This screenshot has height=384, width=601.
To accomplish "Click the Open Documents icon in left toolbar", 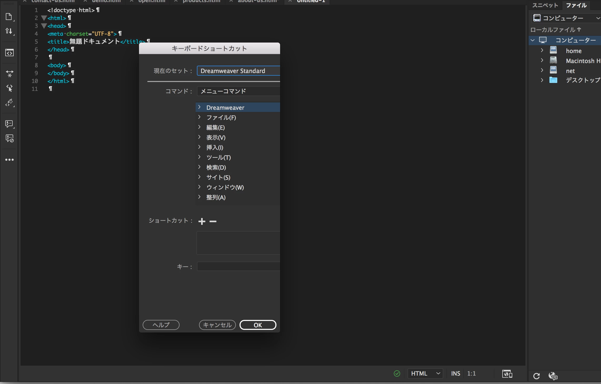I will (9, 17).
